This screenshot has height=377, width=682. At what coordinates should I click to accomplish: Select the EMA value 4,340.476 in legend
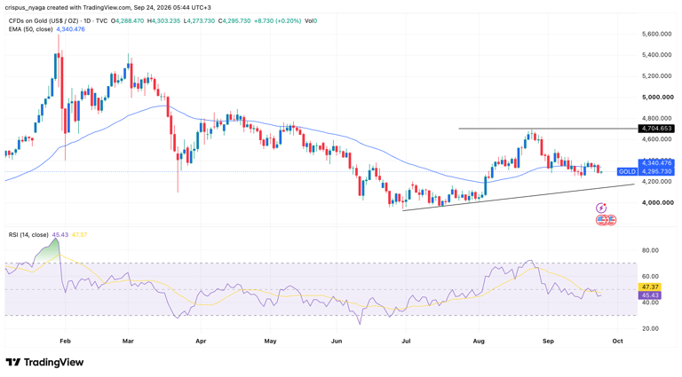coord(70,29)
